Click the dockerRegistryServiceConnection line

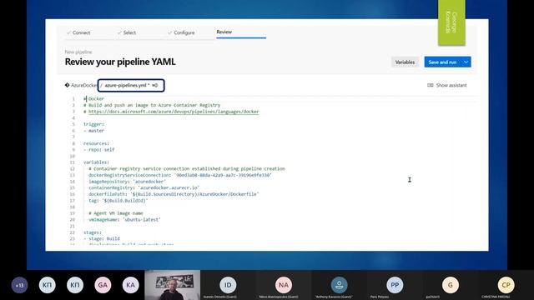click(180, 175)
